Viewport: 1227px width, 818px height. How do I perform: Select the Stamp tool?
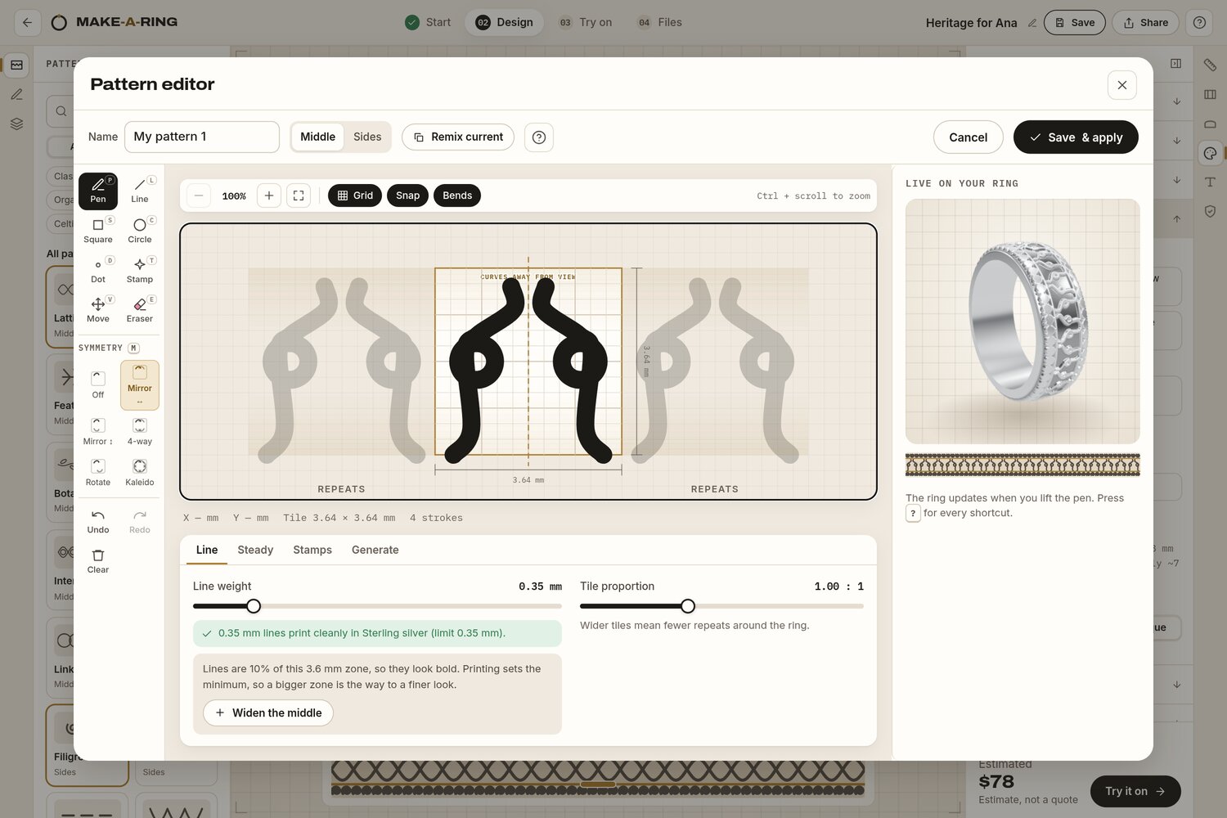pos(140,271)
